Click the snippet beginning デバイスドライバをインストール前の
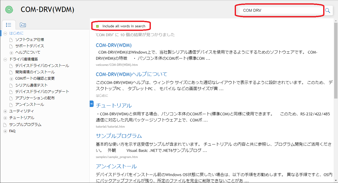This screenshot has height=183, width=338. pyautogui.click(x=214, y=178)
